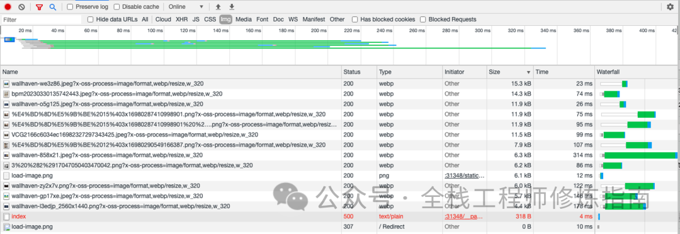Open the Online throttling dropdown
This screenshot has height=234, width=680.
186,7
